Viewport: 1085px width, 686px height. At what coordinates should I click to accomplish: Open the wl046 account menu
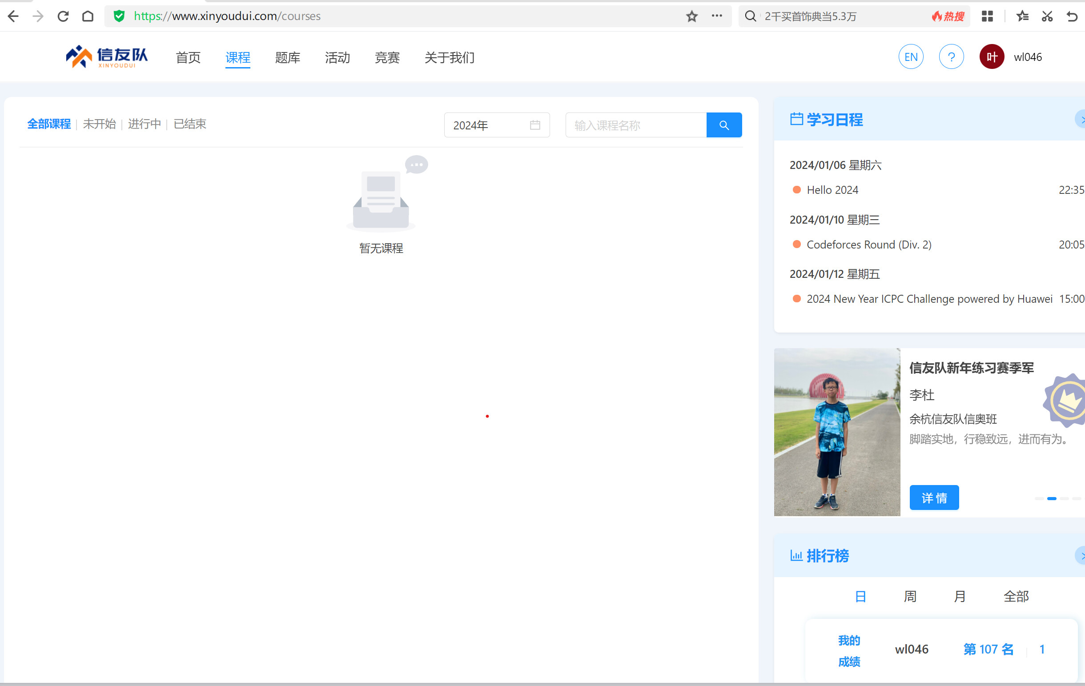(1027, 57)
